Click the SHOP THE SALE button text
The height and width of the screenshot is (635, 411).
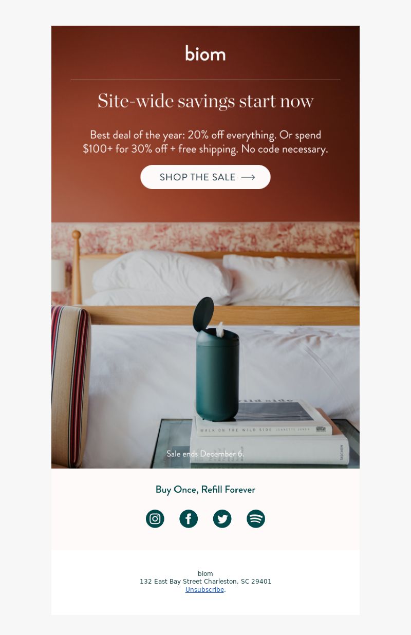[197, 177]
